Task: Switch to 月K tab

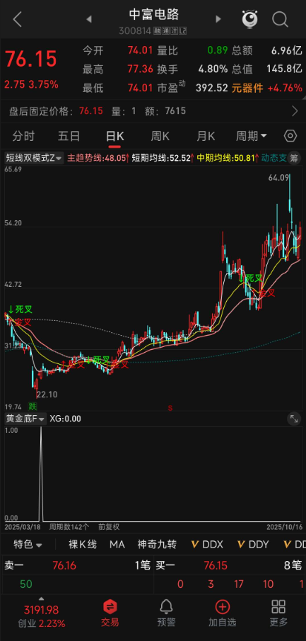Action: click(206, 136)
